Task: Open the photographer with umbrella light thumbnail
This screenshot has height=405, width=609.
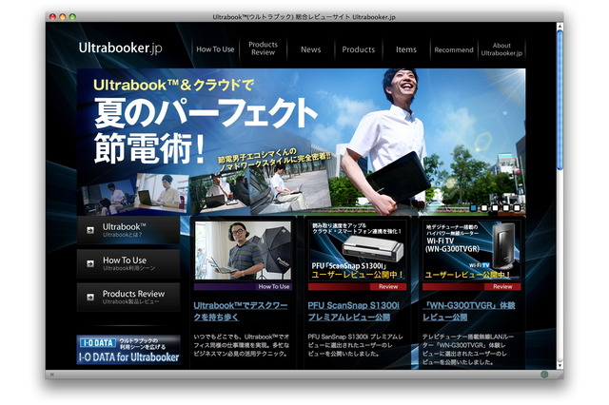Action: (x=243, y=251)
